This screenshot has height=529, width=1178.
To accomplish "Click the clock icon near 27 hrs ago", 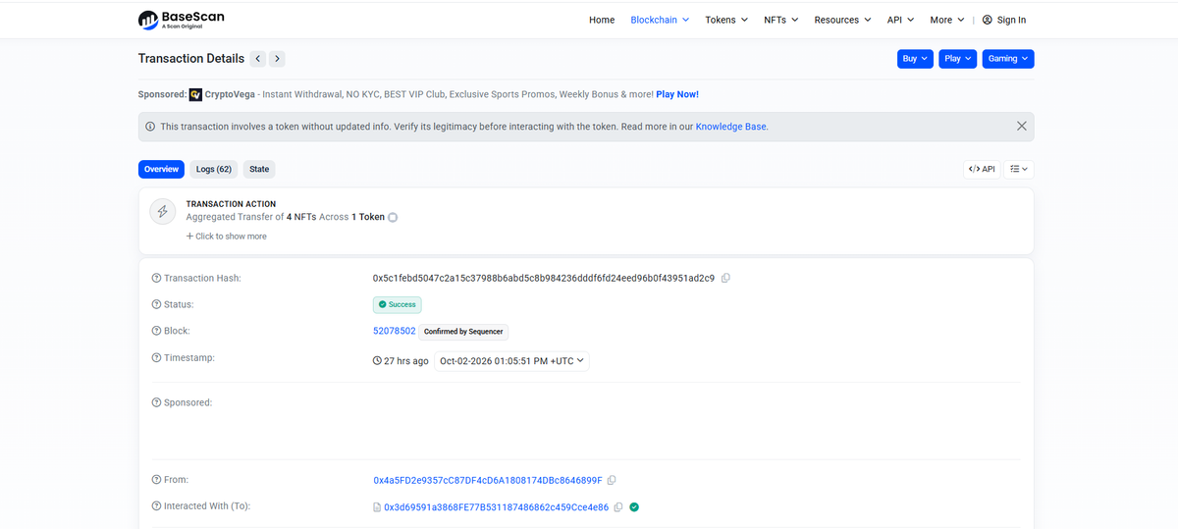I will (377, 361).
